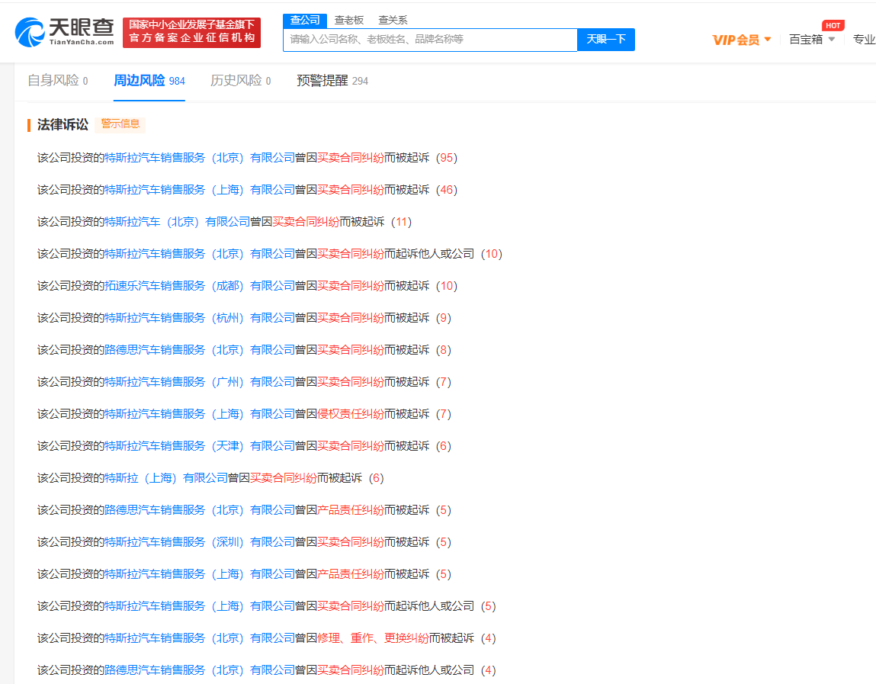Screen dimensions: 876x684
Task: Open 特斯拉汽车（北京）有限公司 company link
Action: (x=177, y=222)
